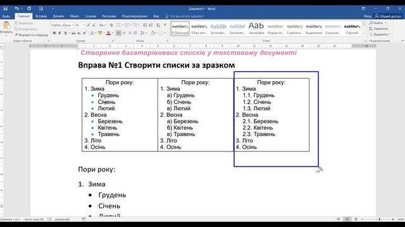Switch to the Ссылки tab
The height and width of the screenshot is (227, 405).
coord(90,16)
